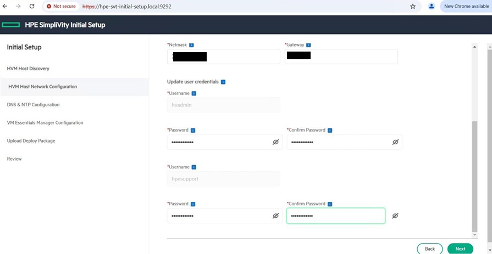Click the Update user credentials info icon
This screenshot has height=254, width=492.
223,82
